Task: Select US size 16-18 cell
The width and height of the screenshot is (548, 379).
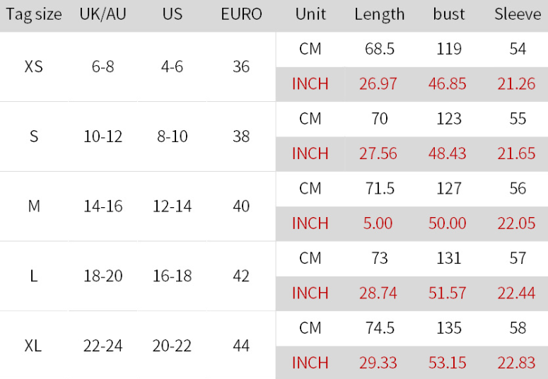Action: [x=172, y=276]
